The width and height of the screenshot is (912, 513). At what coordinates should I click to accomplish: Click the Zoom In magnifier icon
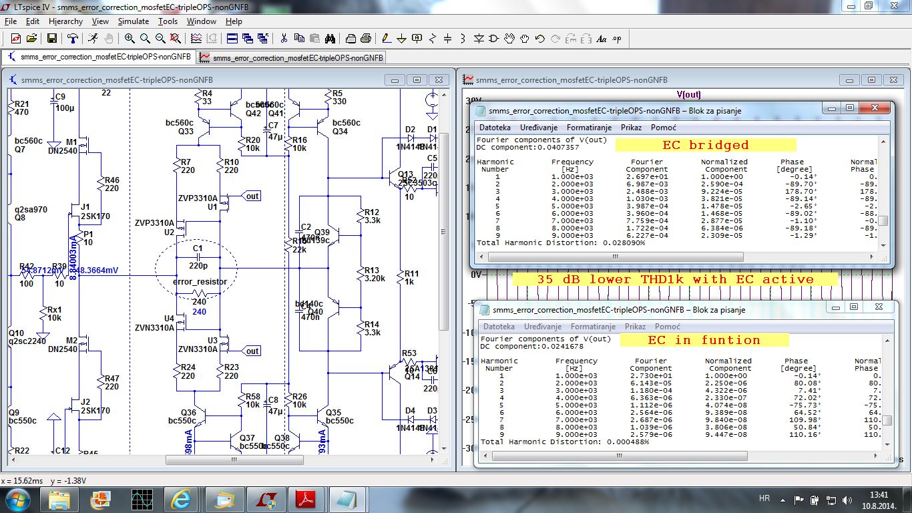(x=130, y=39)
